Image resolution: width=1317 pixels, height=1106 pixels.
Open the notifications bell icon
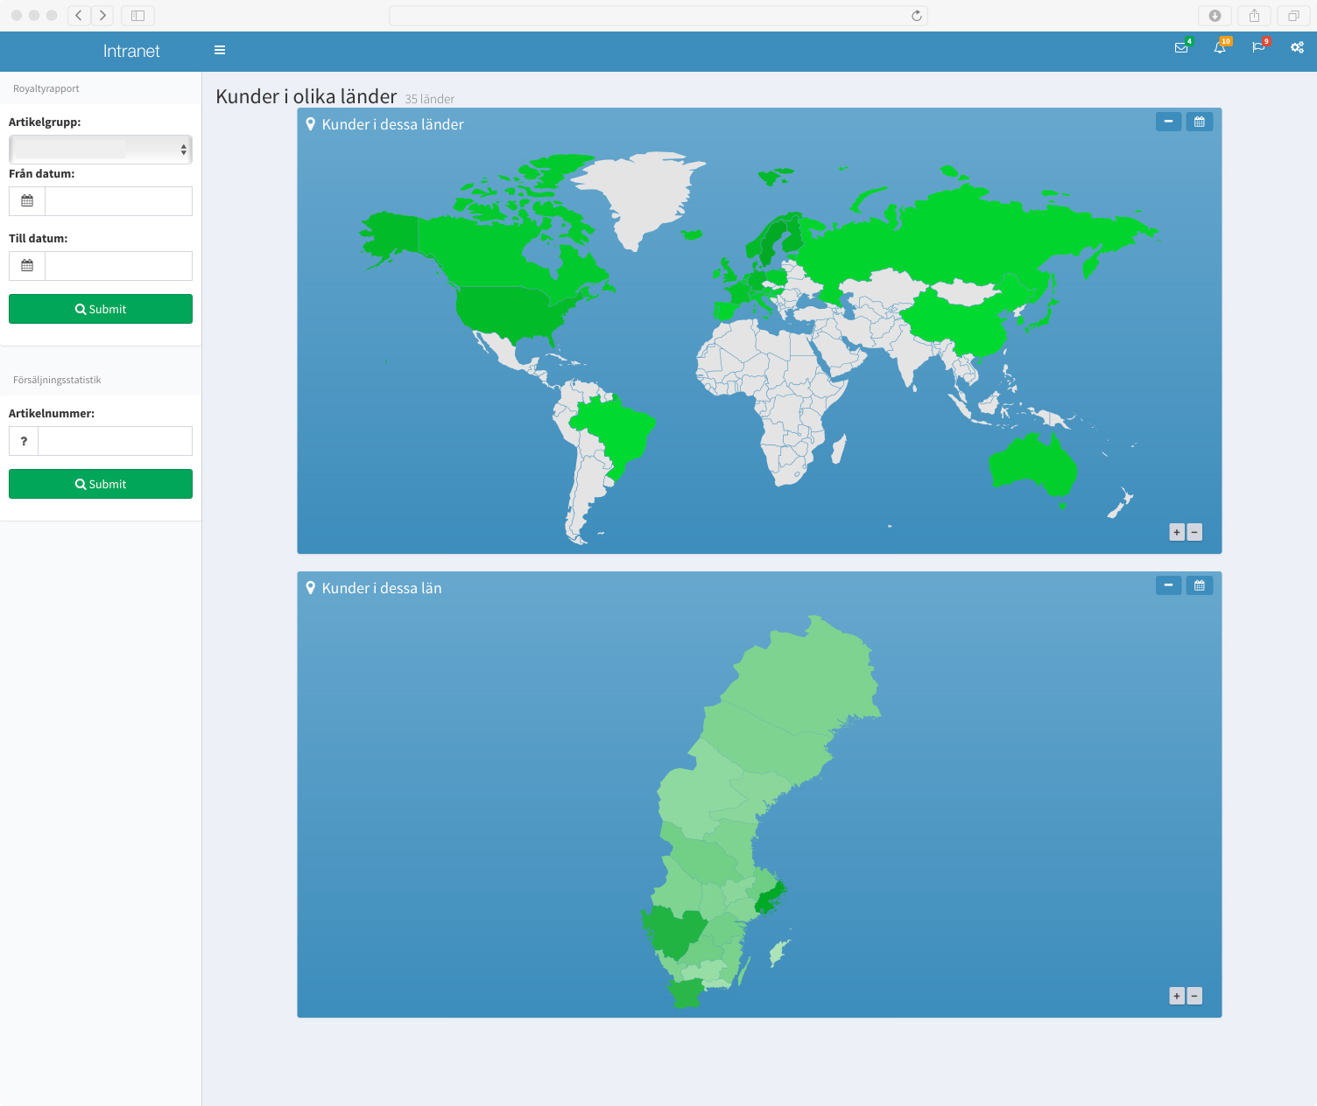1221,47
